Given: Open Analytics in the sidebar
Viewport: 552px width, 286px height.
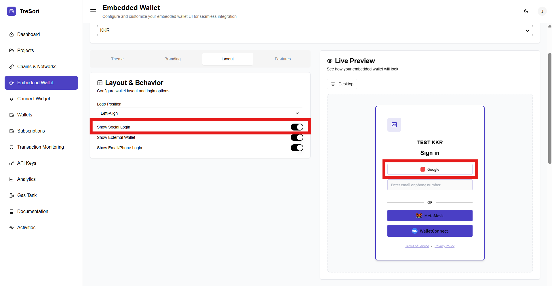Looking at the screenshot, I should tap(26, 179).
